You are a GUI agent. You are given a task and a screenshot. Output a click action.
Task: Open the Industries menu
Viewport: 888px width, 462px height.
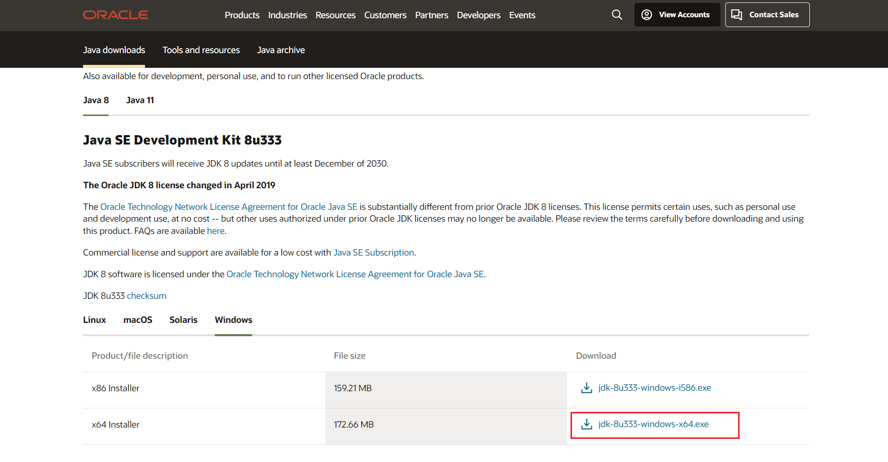click(287, 15)
